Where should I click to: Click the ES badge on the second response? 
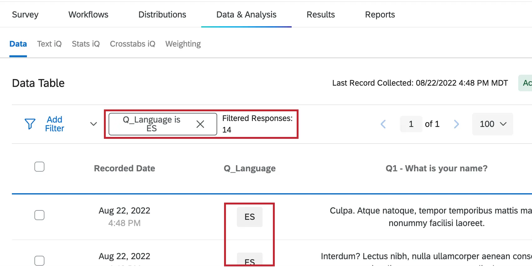point(249,261)
